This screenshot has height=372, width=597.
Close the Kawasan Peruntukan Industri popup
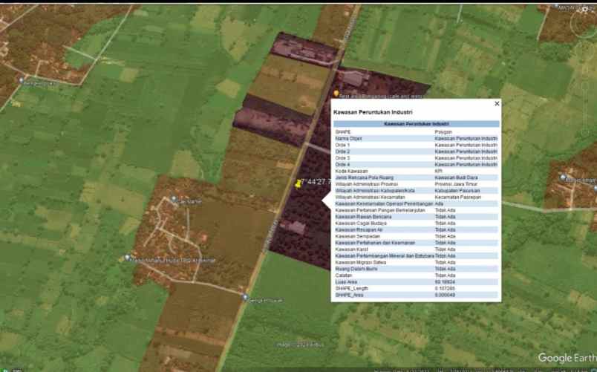[x=497, y=104]
